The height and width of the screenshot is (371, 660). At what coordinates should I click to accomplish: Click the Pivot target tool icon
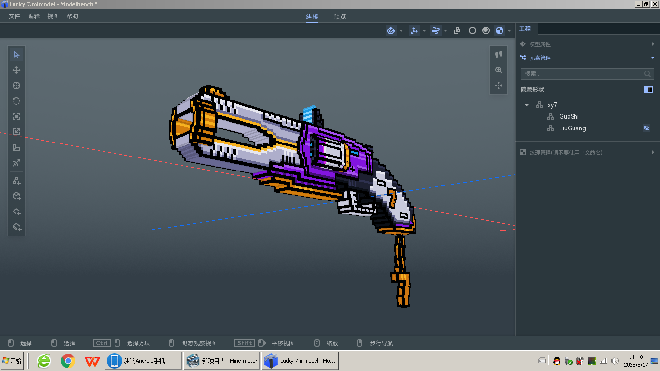click(x=16, y=86)
